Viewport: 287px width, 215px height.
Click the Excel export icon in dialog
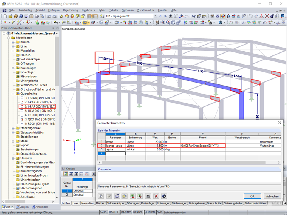coord(132,196)
